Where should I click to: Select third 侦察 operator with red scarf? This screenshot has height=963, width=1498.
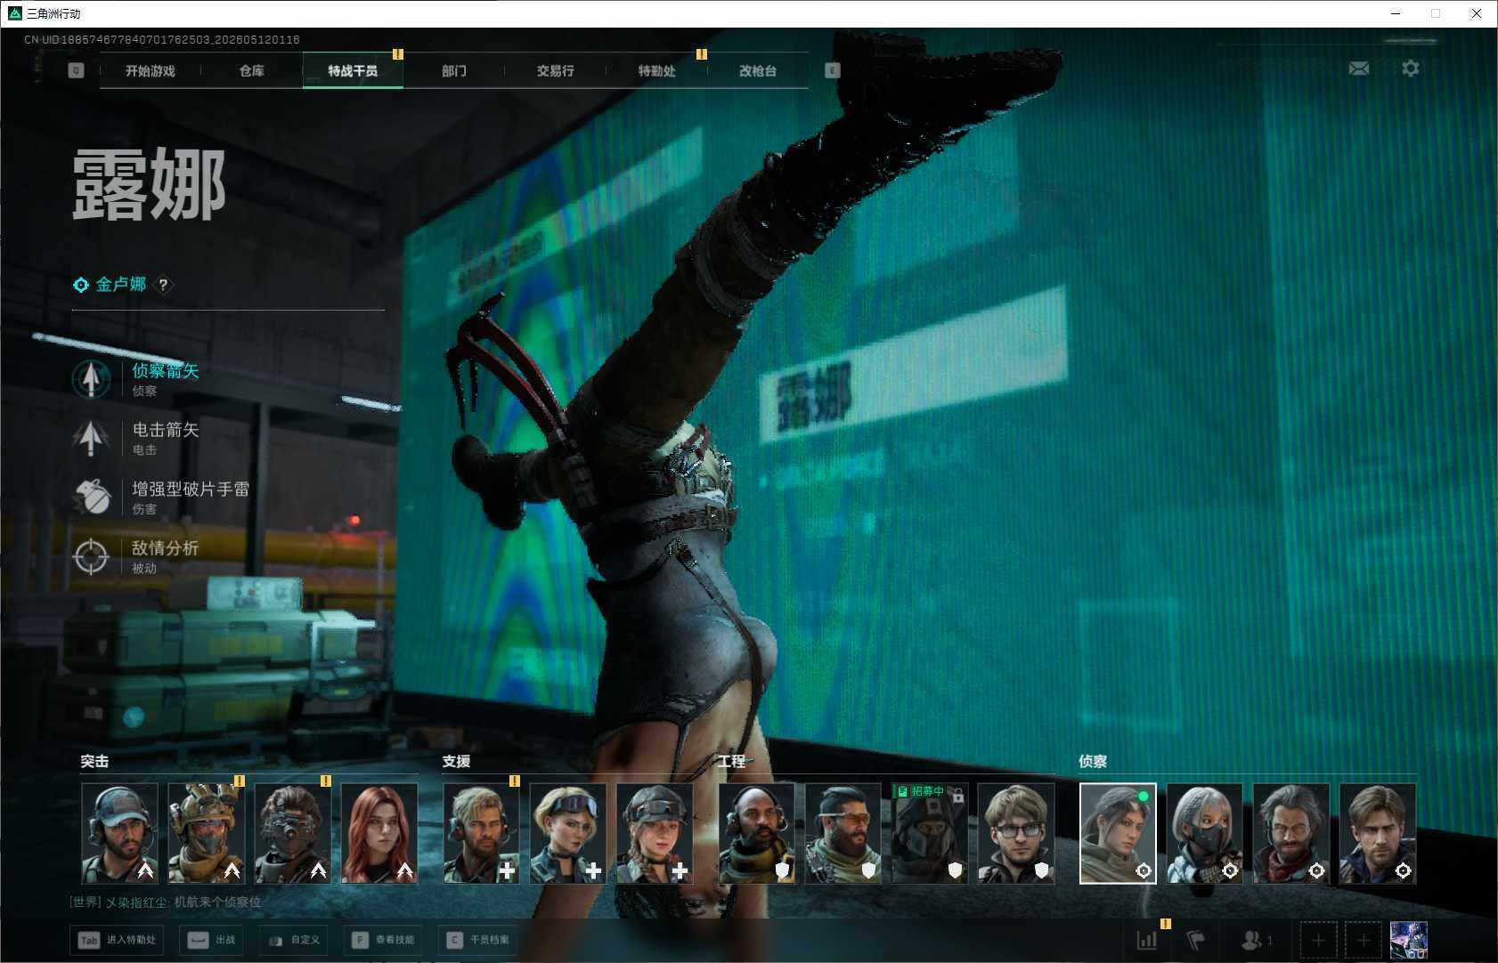pyautogui.click(x=1290, y=834)
